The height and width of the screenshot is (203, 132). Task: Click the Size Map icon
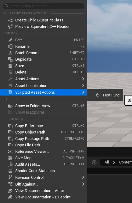[x=10, y=158]
